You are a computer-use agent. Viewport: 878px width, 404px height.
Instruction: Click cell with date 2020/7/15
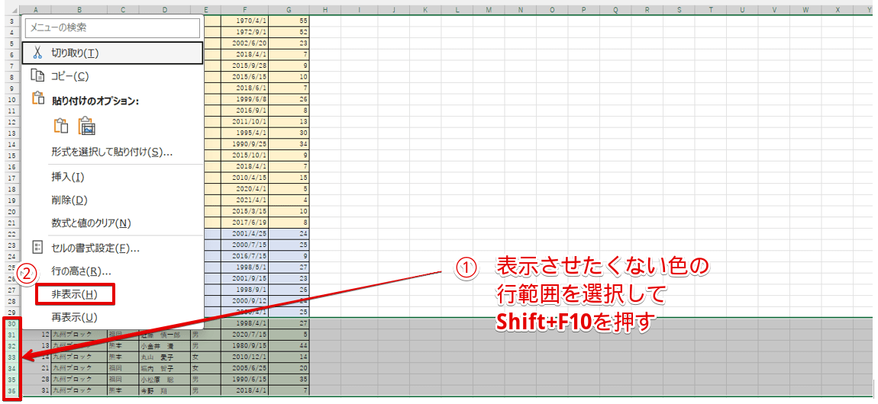click(245, 335)
